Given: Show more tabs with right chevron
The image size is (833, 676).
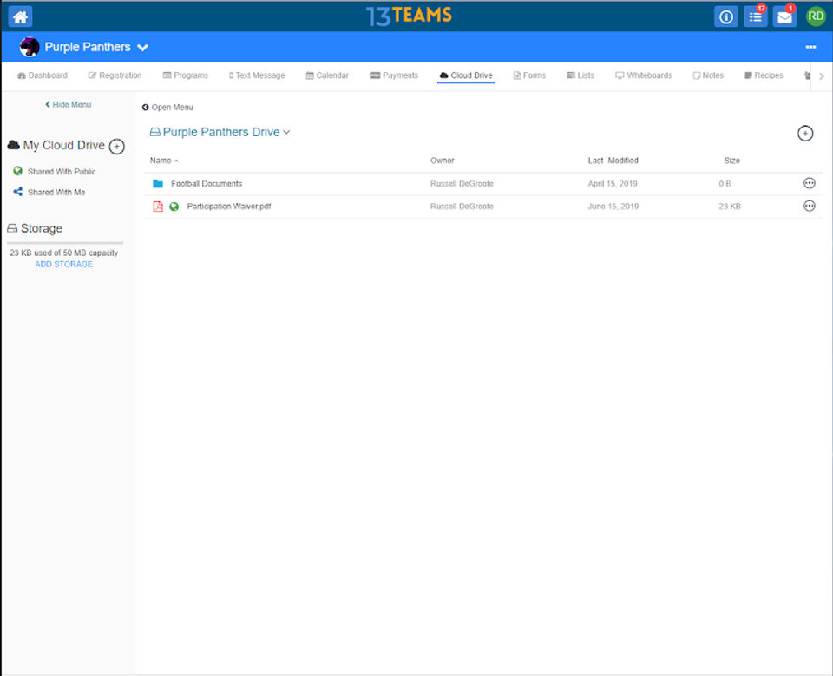Looking at the screenshot, I should click(x=822, y=76).
